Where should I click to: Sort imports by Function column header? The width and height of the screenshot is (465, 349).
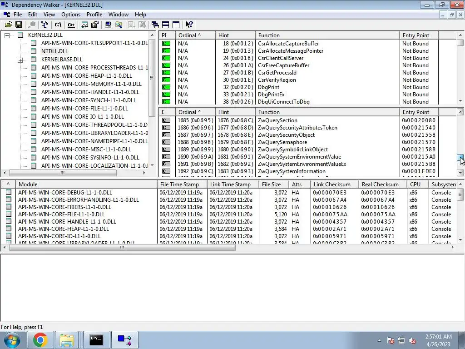[x=327, y=35]
